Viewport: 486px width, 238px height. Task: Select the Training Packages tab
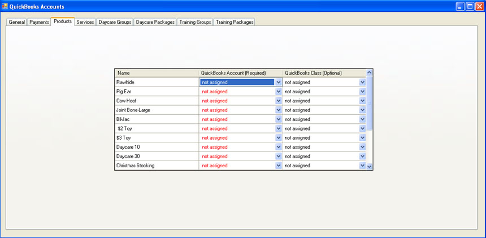[235, 22]
